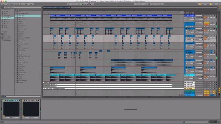
Task: Unfold the Bass Drop track
Action: [x=185, y=82]
